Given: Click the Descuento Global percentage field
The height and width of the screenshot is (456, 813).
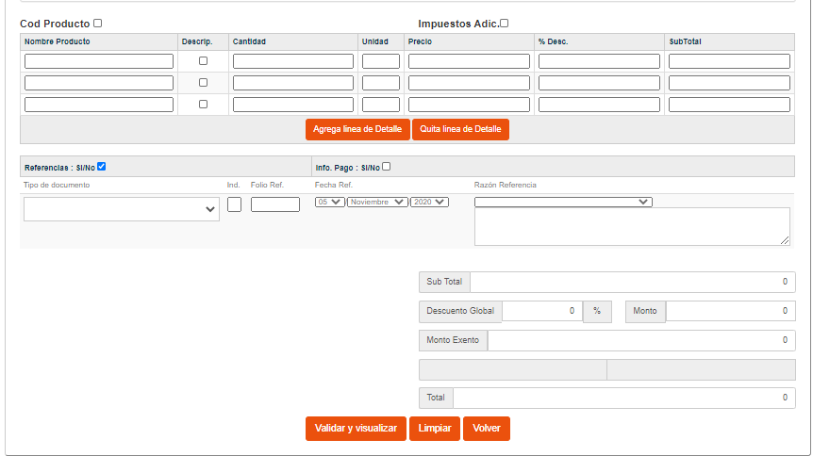Looking at the screenshot, I should coord(542,311).
